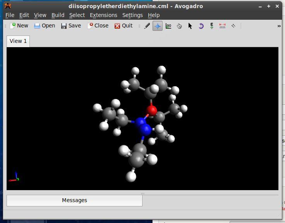Pick the Manipulate hand tool
The image size is (285, 223).
pos(179,26)
